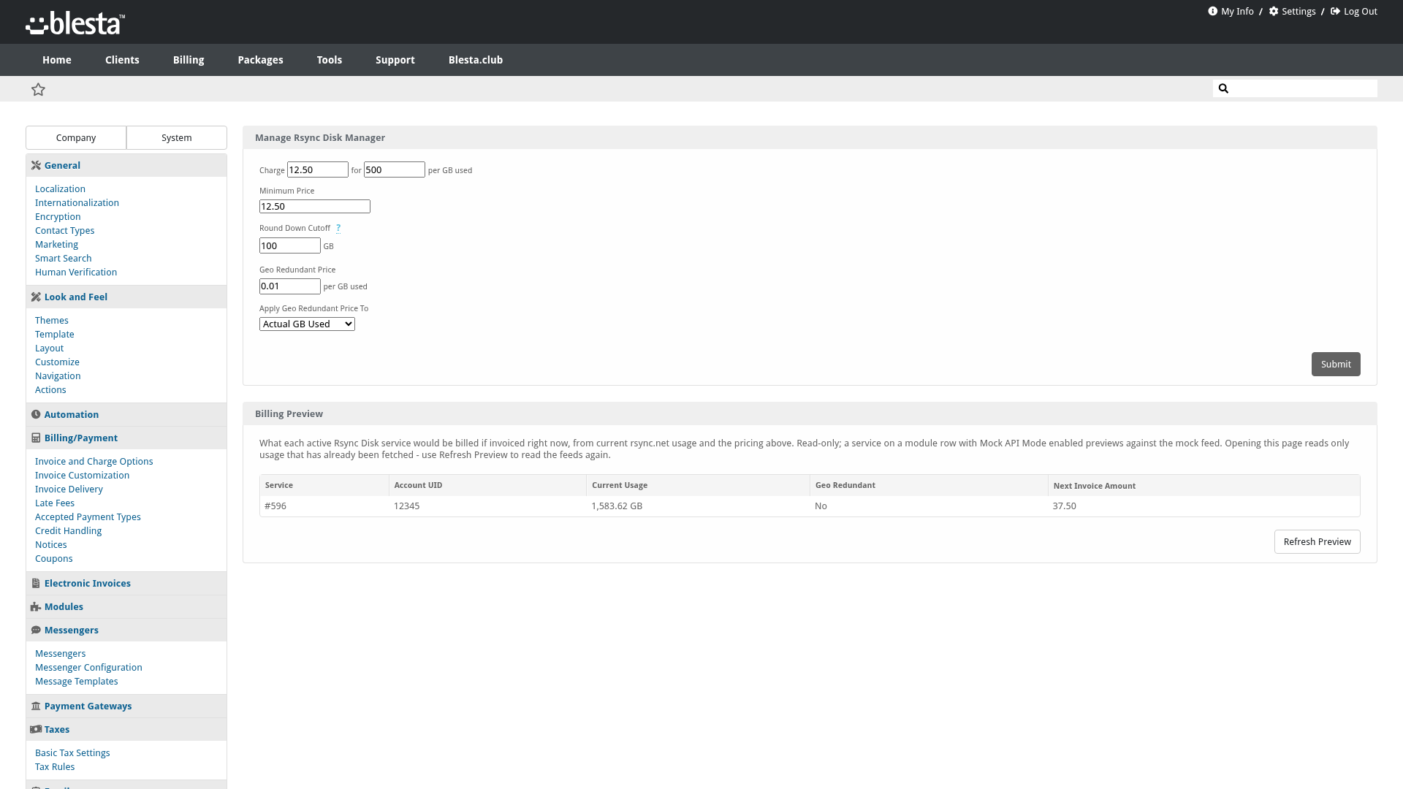
Task: Click the search magnifier icon
Action: tap(1223, 88)
